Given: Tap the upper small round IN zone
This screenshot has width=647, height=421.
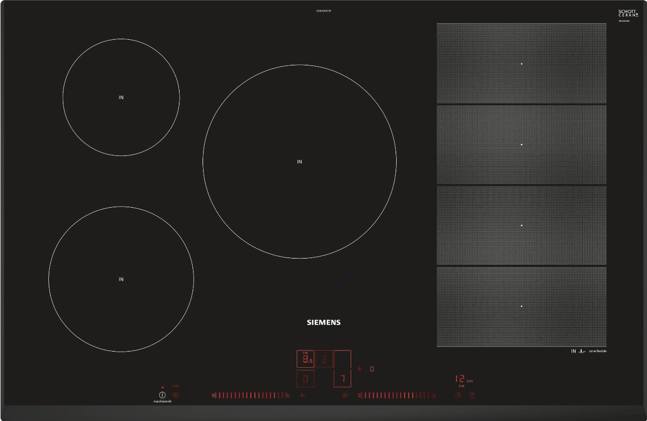Looking at the screenshot, I should point(121,97).
